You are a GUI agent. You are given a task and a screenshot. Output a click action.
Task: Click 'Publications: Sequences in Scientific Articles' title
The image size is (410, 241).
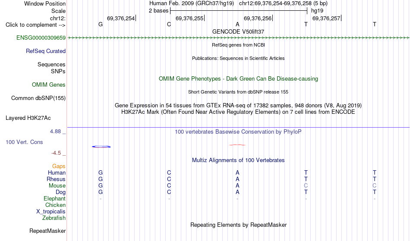click(x=238, y=58)
